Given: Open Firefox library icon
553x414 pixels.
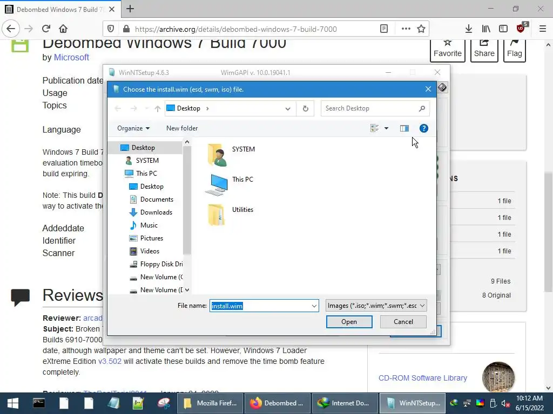Looking at the screenshot, I should (486, 29).
